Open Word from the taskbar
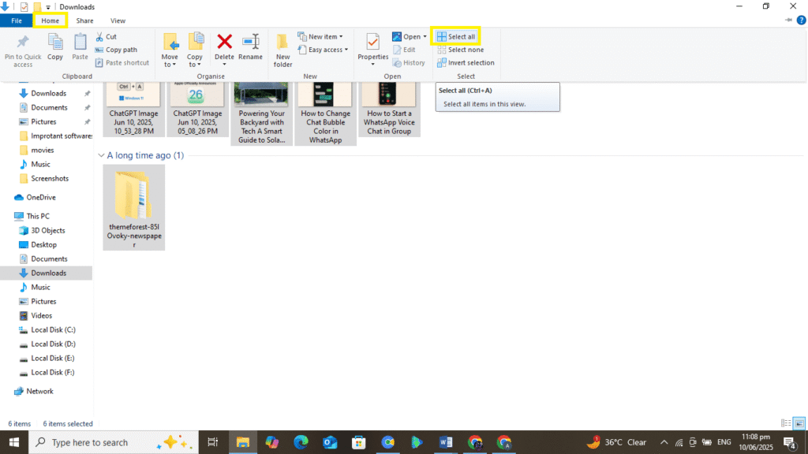Image resolution: width=808 pixels, height=454 pixels. [x=446, y=442]
